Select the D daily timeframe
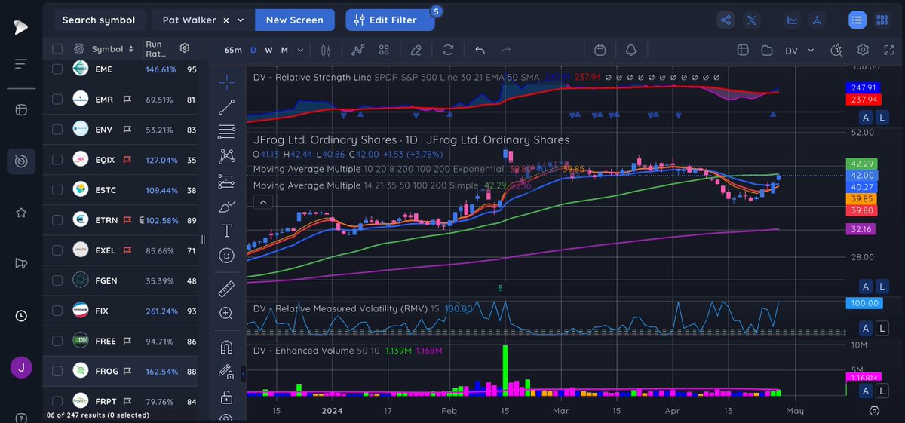This screenshot has height=423, width=905. coord(253,50)
